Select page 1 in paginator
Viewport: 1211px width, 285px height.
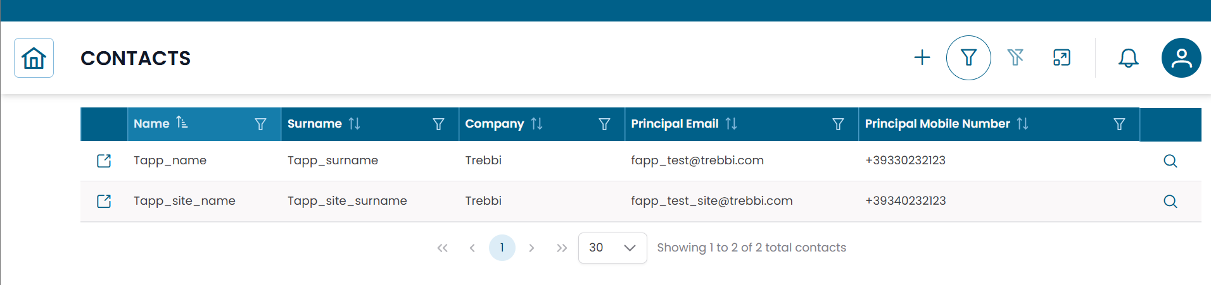click(502, 248)
